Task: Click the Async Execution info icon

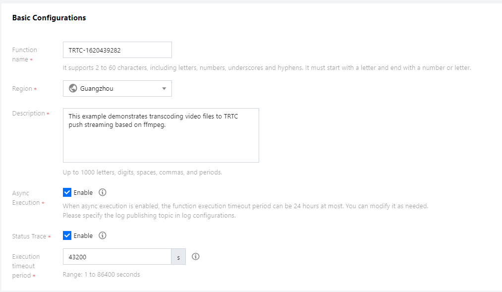Action: click(103, 192)
